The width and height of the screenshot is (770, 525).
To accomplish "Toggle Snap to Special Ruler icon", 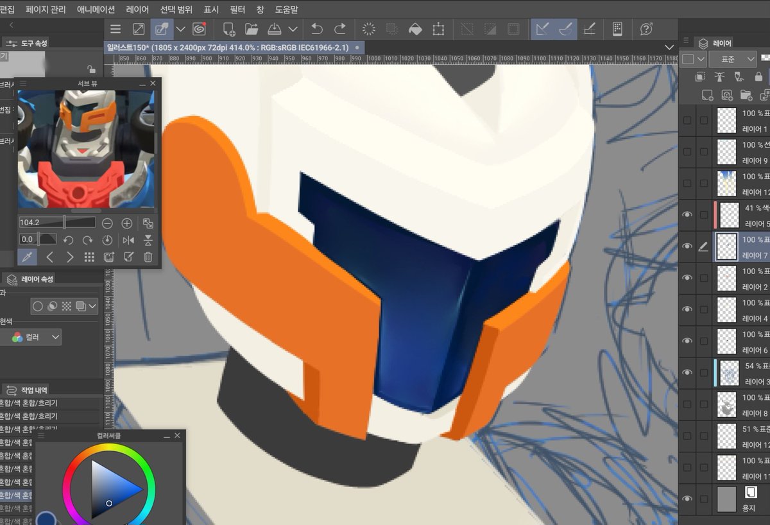I will click(565, 29).
